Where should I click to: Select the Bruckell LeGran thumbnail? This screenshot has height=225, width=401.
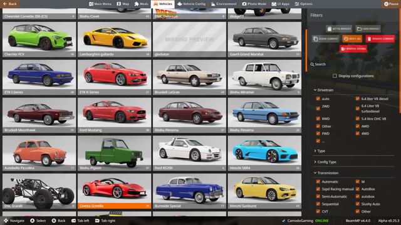[x=189, y=77]
